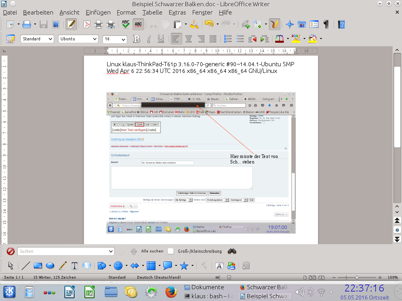Enable Groß-/Kleinschreibung checkbox
The width and height of the screenshot is (402, 301).
click(x=171, y=251)
